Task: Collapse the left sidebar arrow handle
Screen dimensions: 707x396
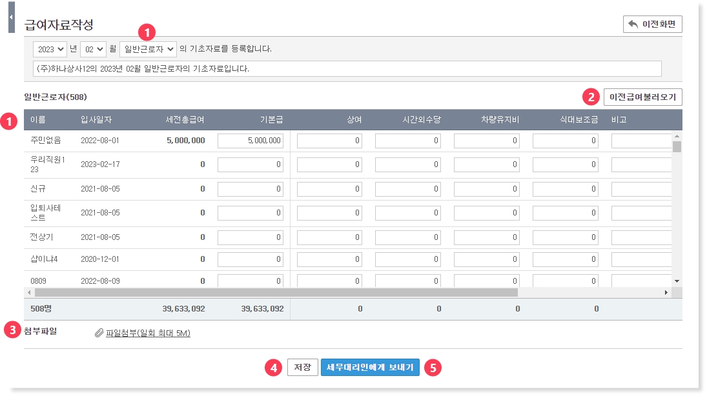Action: point(11,17)
